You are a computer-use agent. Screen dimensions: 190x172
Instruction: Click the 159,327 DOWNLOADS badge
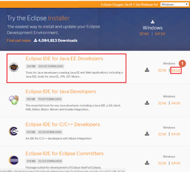(51, 66)
